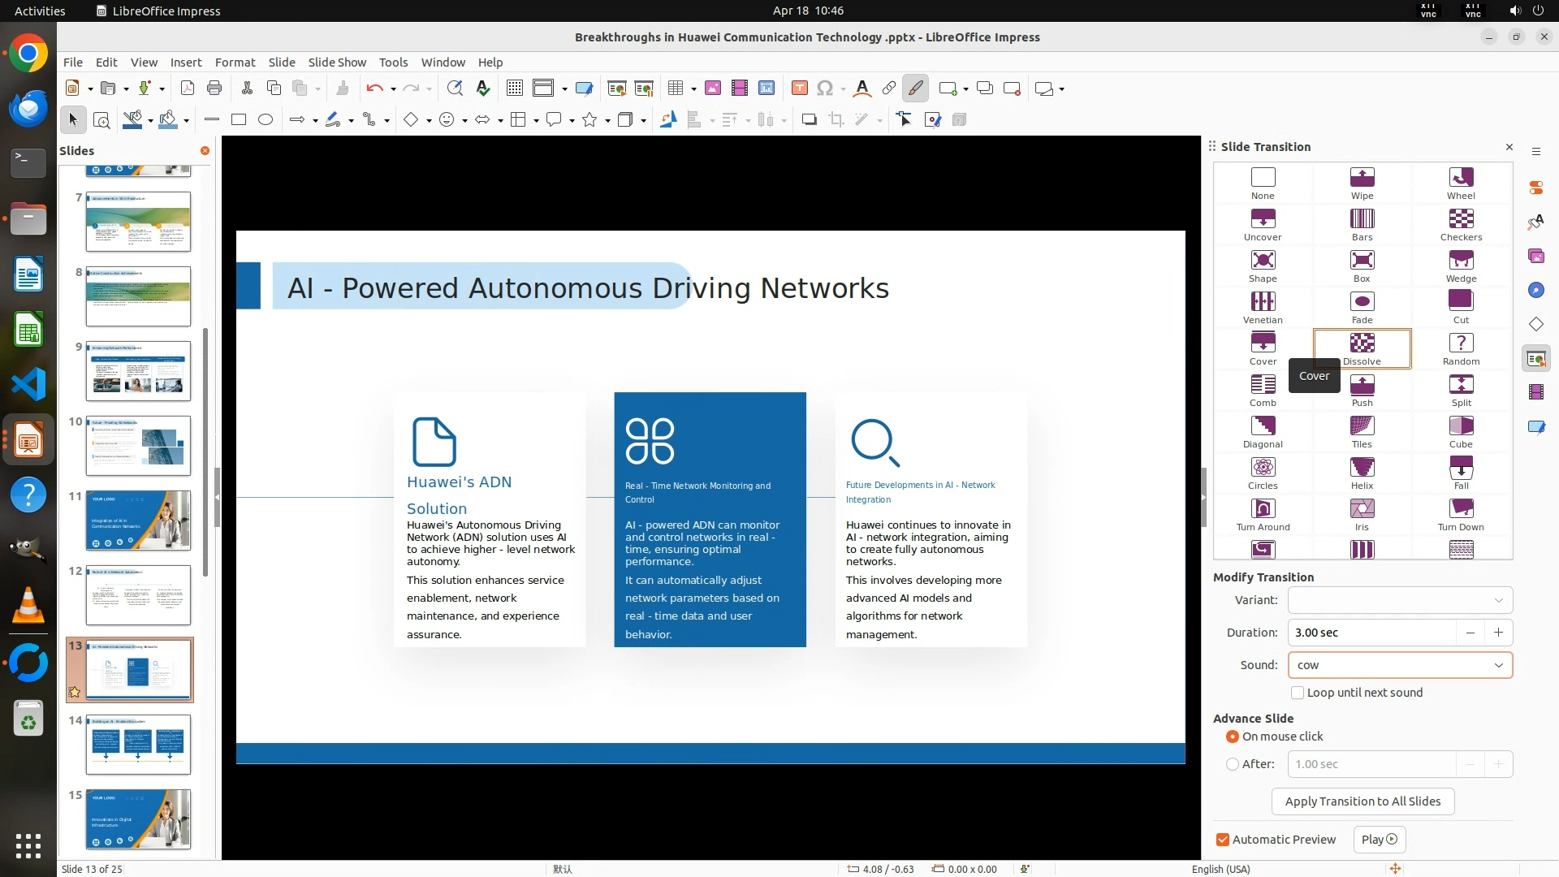Open the Format menu
Screen dimensions: 1559x877
click(235, 63)
